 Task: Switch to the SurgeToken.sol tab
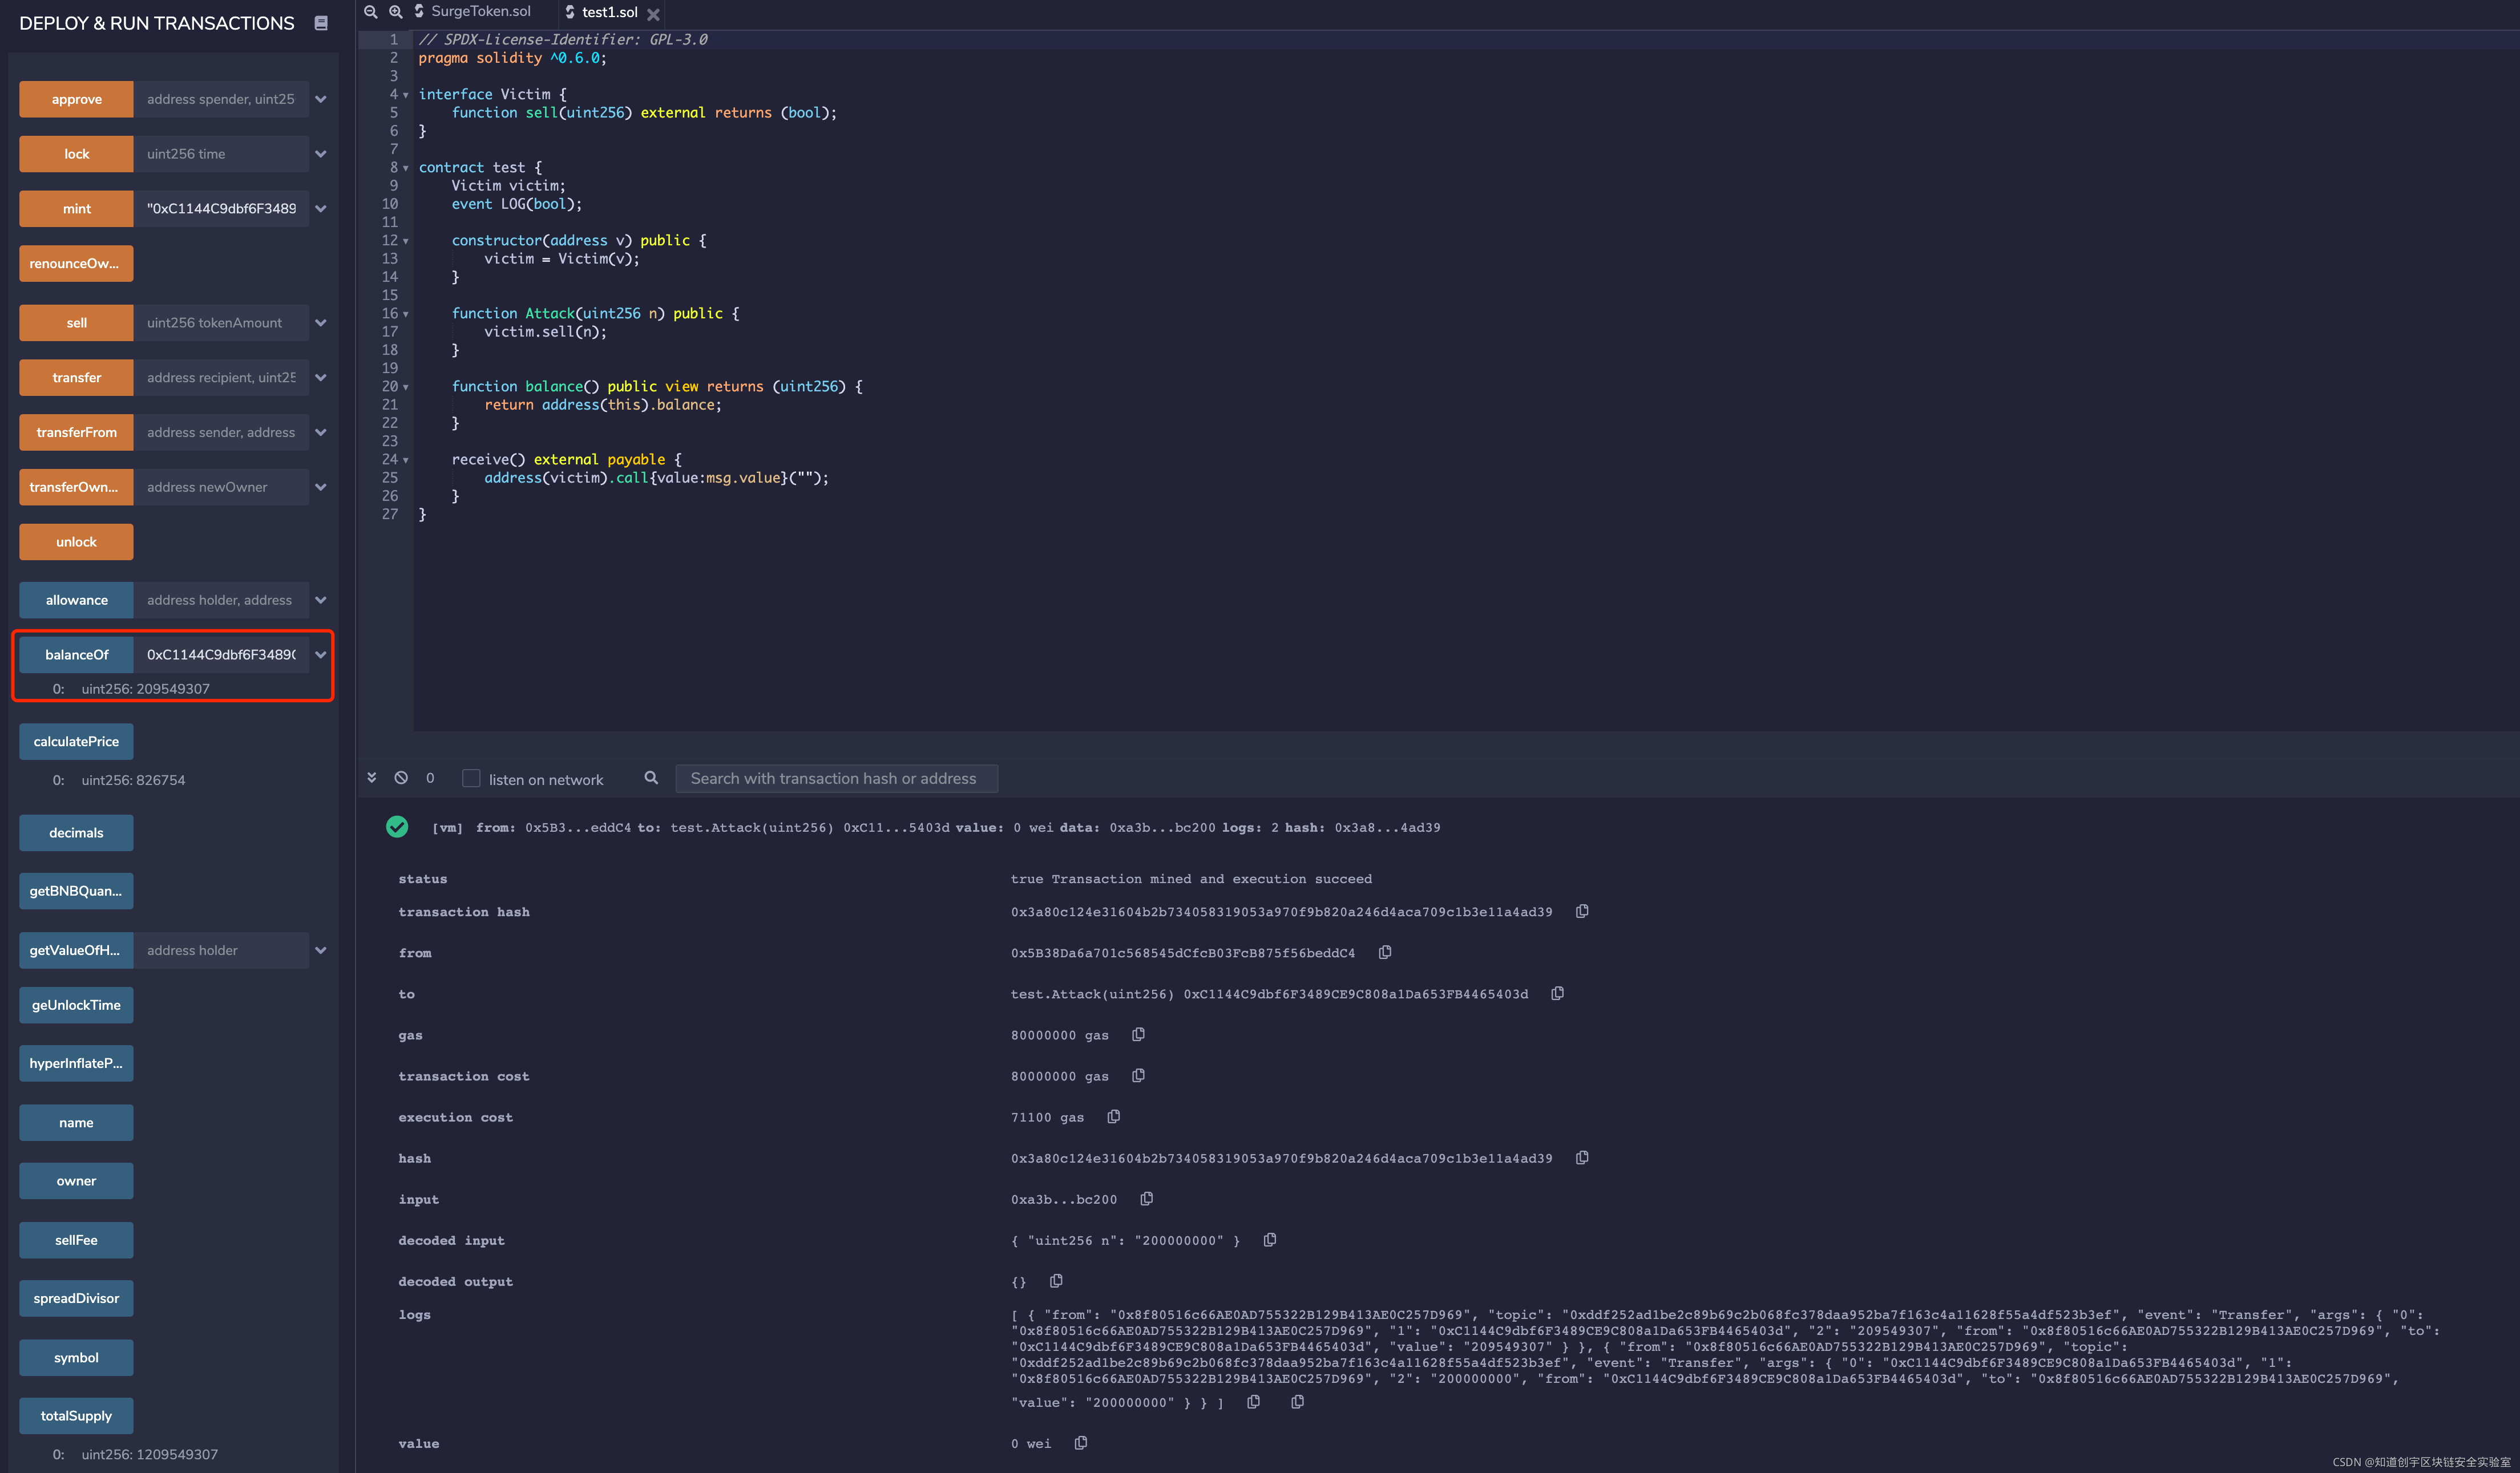click(480, 12)
